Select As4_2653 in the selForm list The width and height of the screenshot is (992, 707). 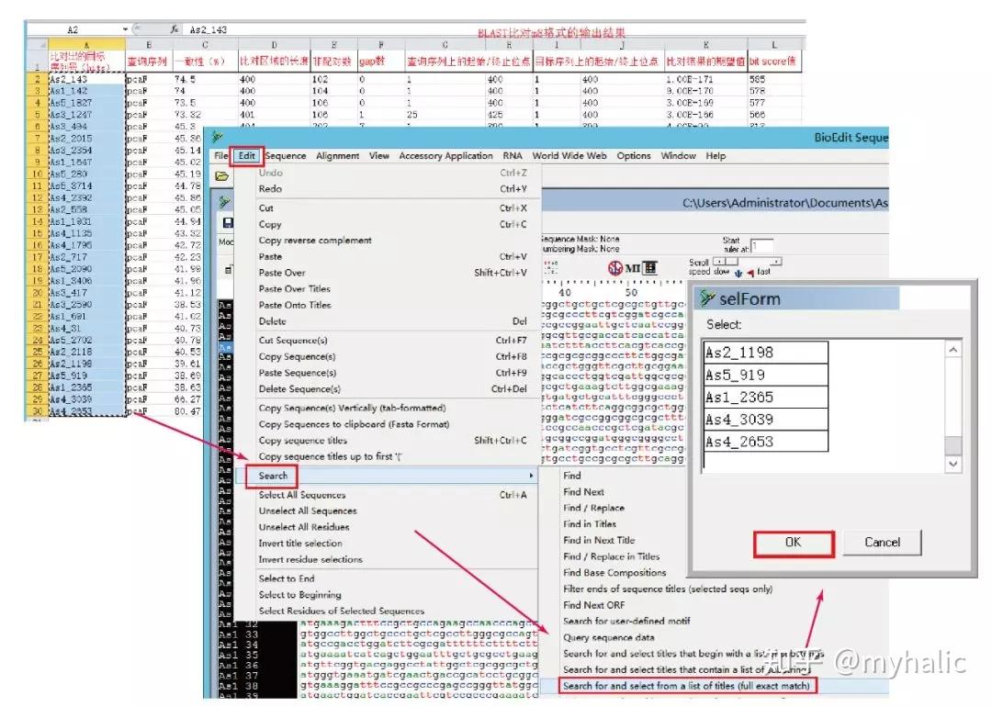pos(765,442)
